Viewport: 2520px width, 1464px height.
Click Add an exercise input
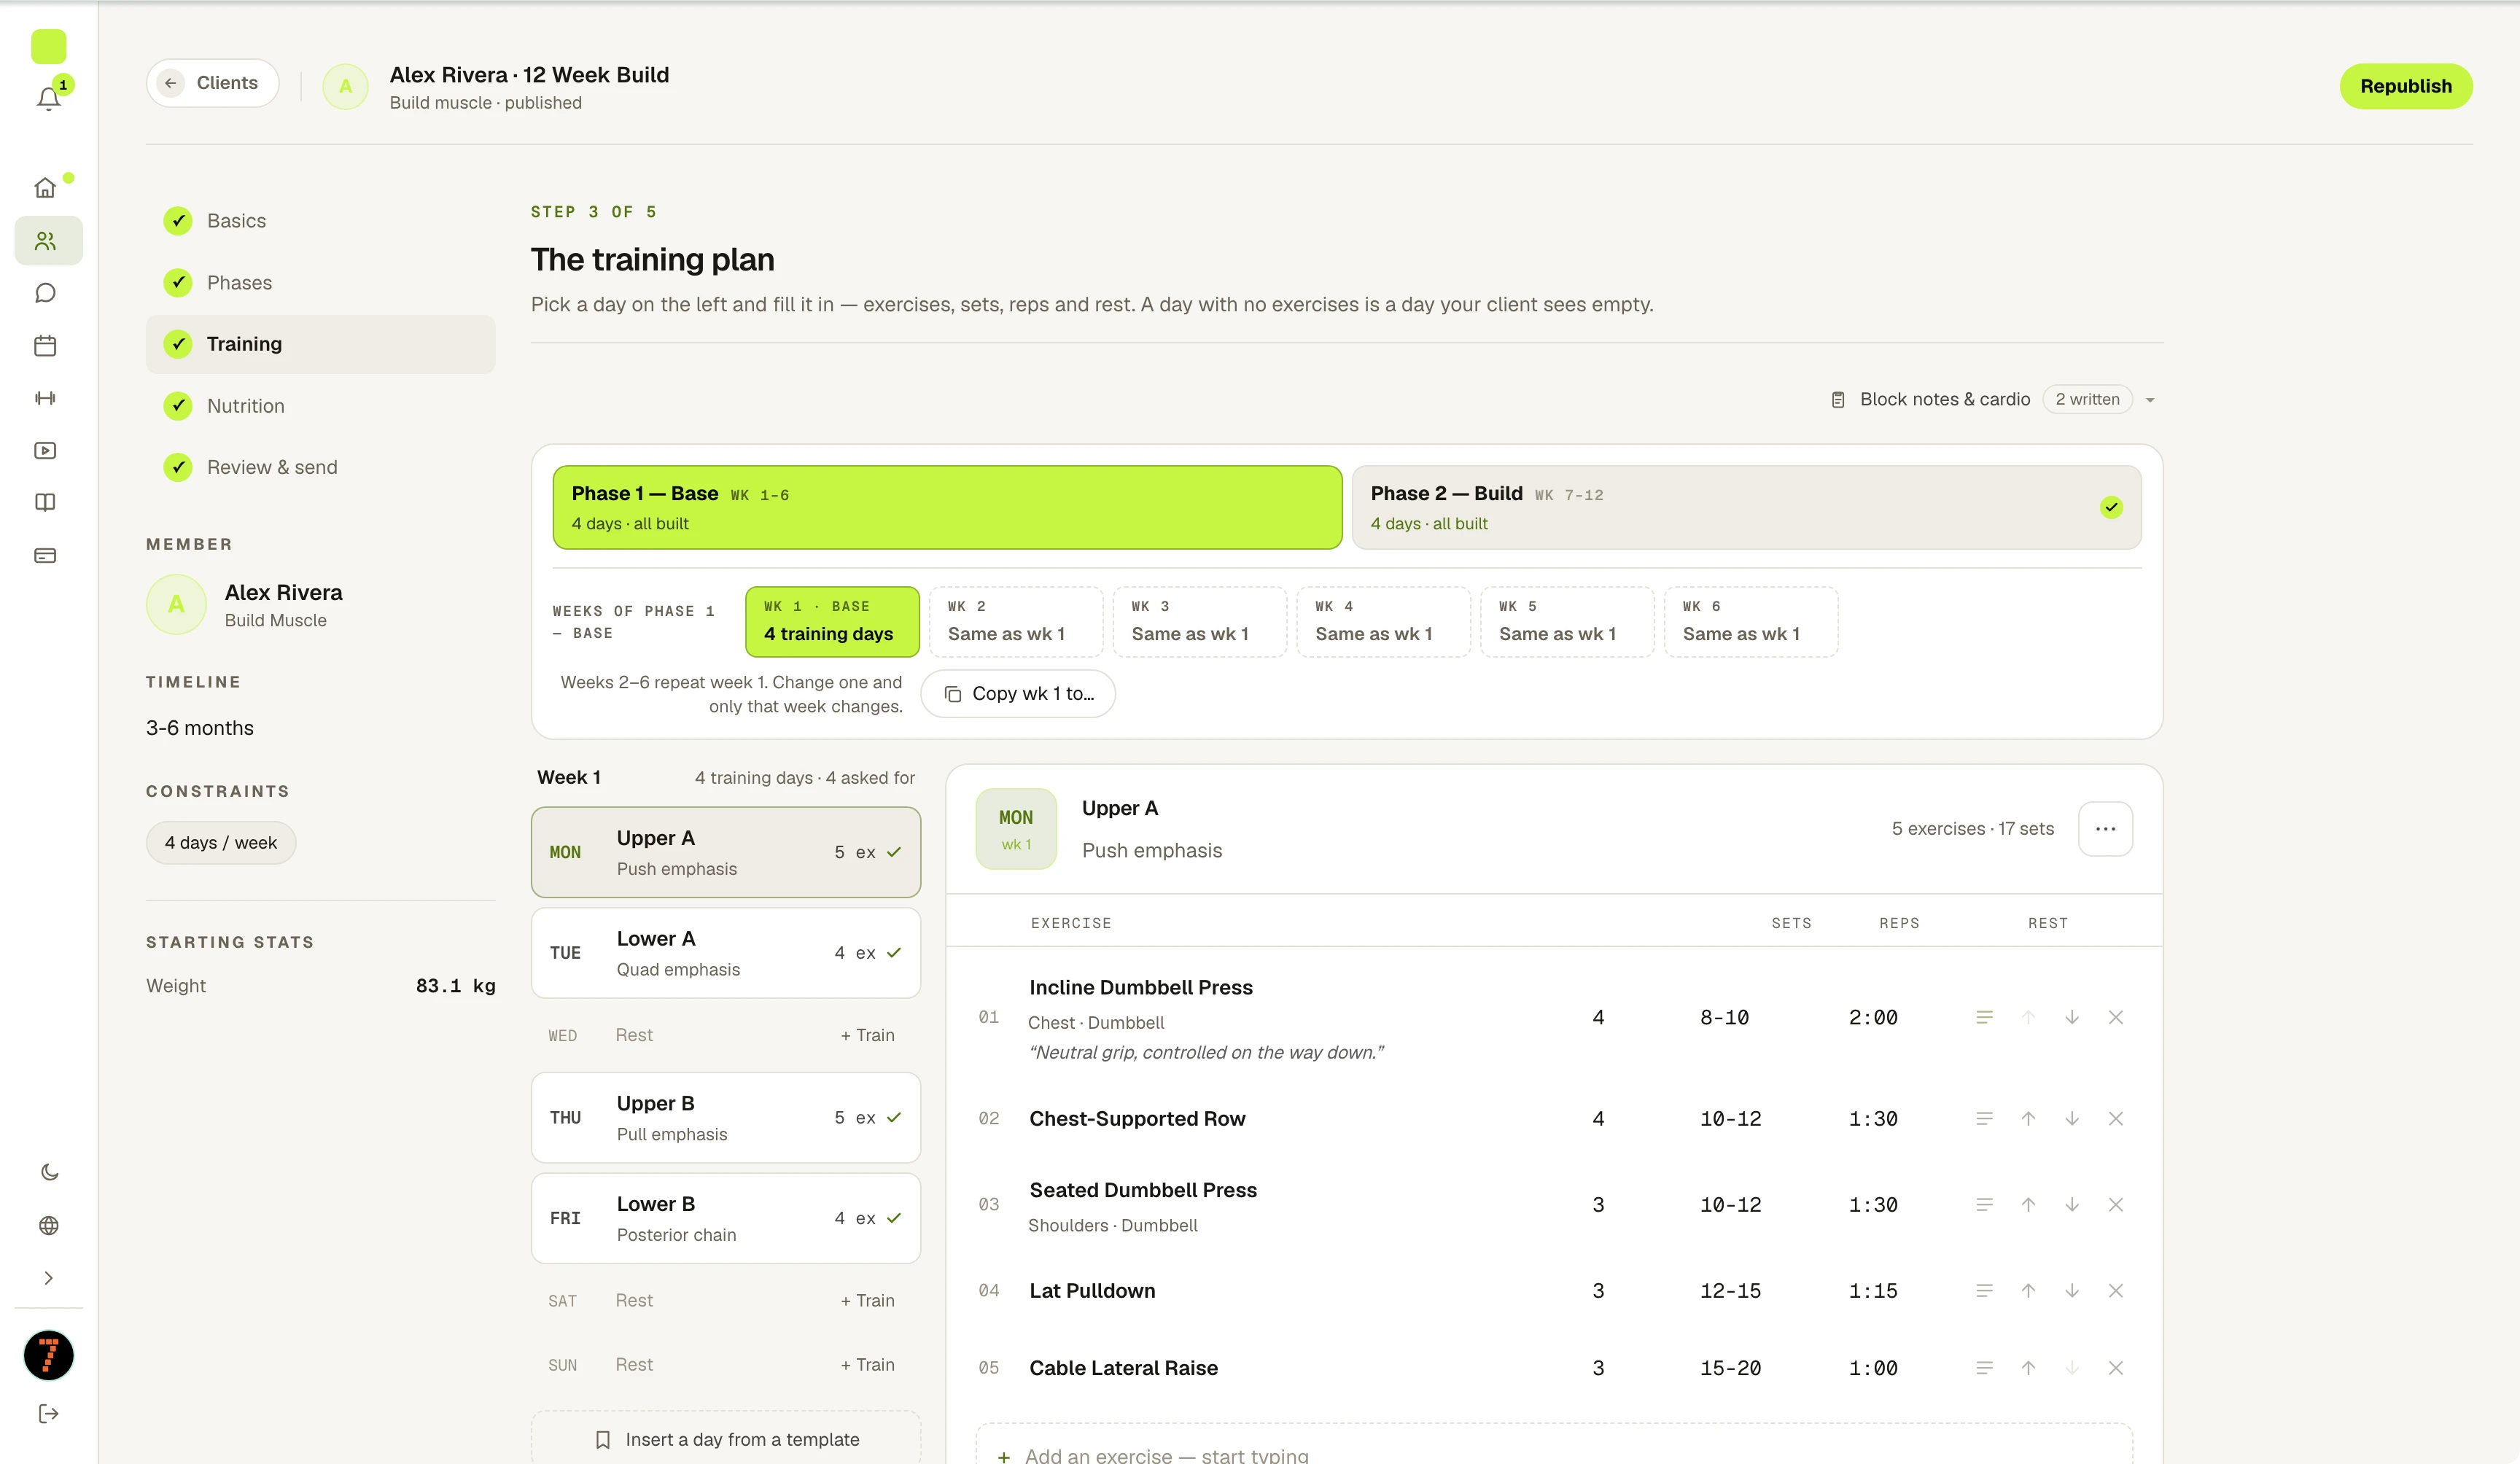point(1554,1446)
